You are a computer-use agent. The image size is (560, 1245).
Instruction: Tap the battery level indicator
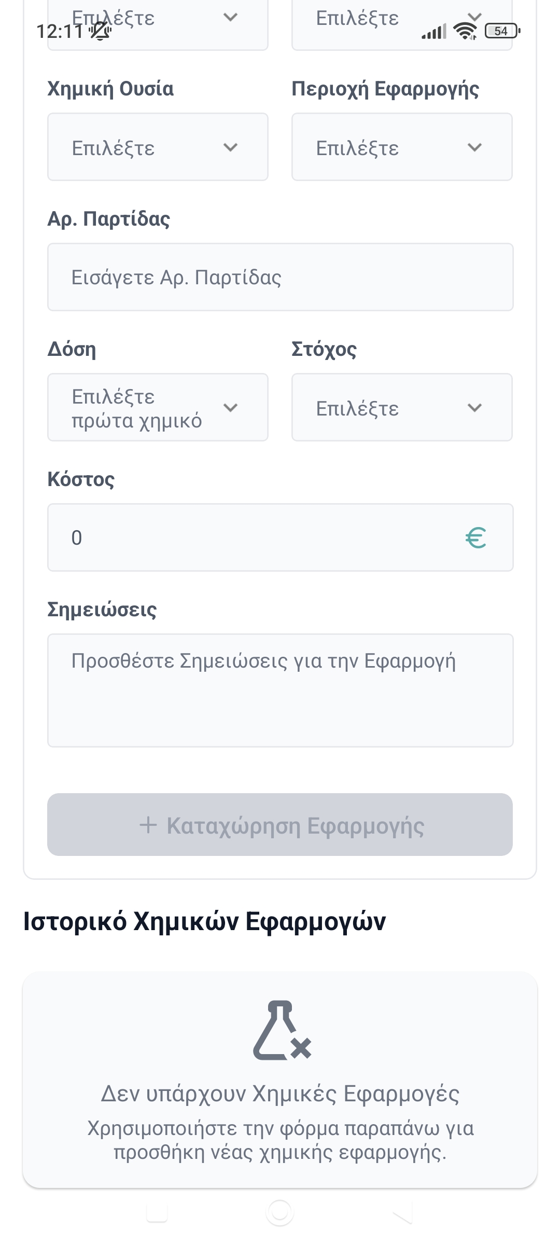point(502,31)
